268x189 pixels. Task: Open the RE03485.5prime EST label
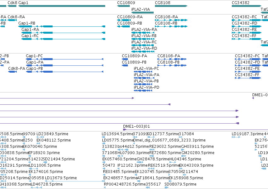[119, 172]
